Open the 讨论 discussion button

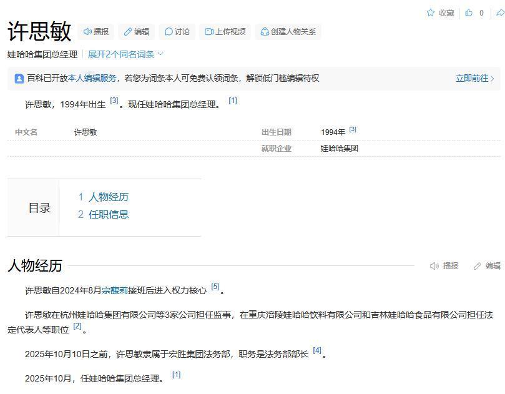point(177,32)
